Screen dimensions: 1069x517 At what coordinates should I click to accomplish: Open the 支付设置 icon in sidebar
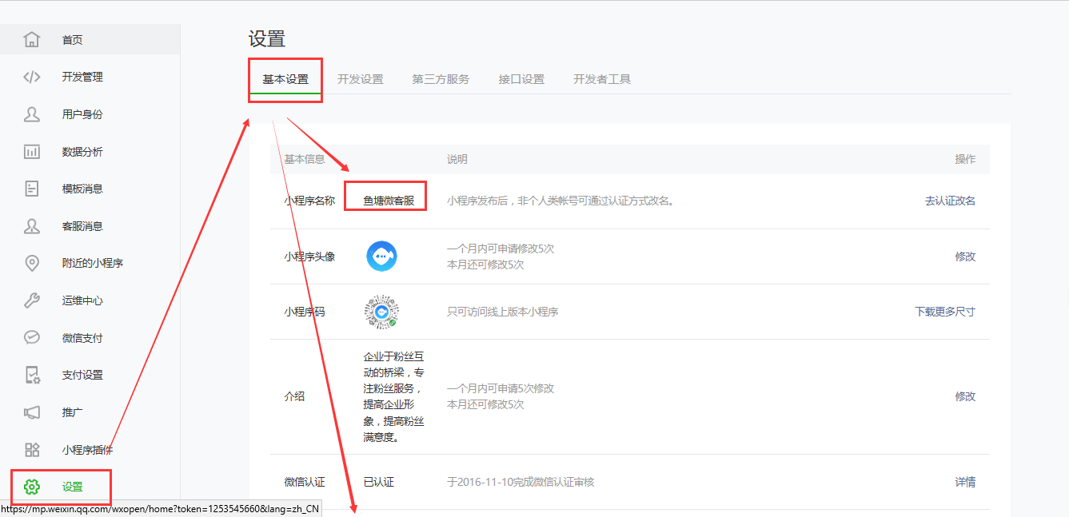(32, 375)
